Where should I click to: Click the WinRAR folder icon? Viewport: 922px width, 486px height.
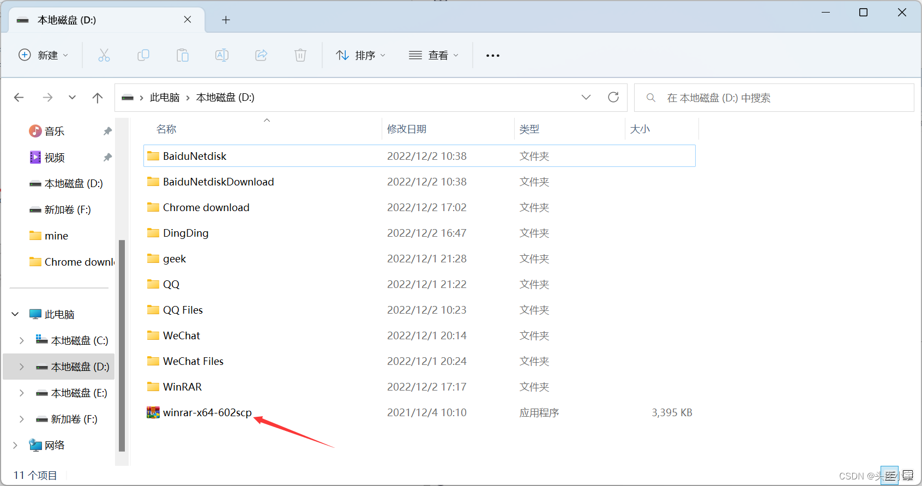click(153, 387)
